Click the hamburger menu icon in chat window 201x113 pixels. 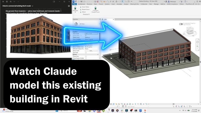[x=3, y=2]
